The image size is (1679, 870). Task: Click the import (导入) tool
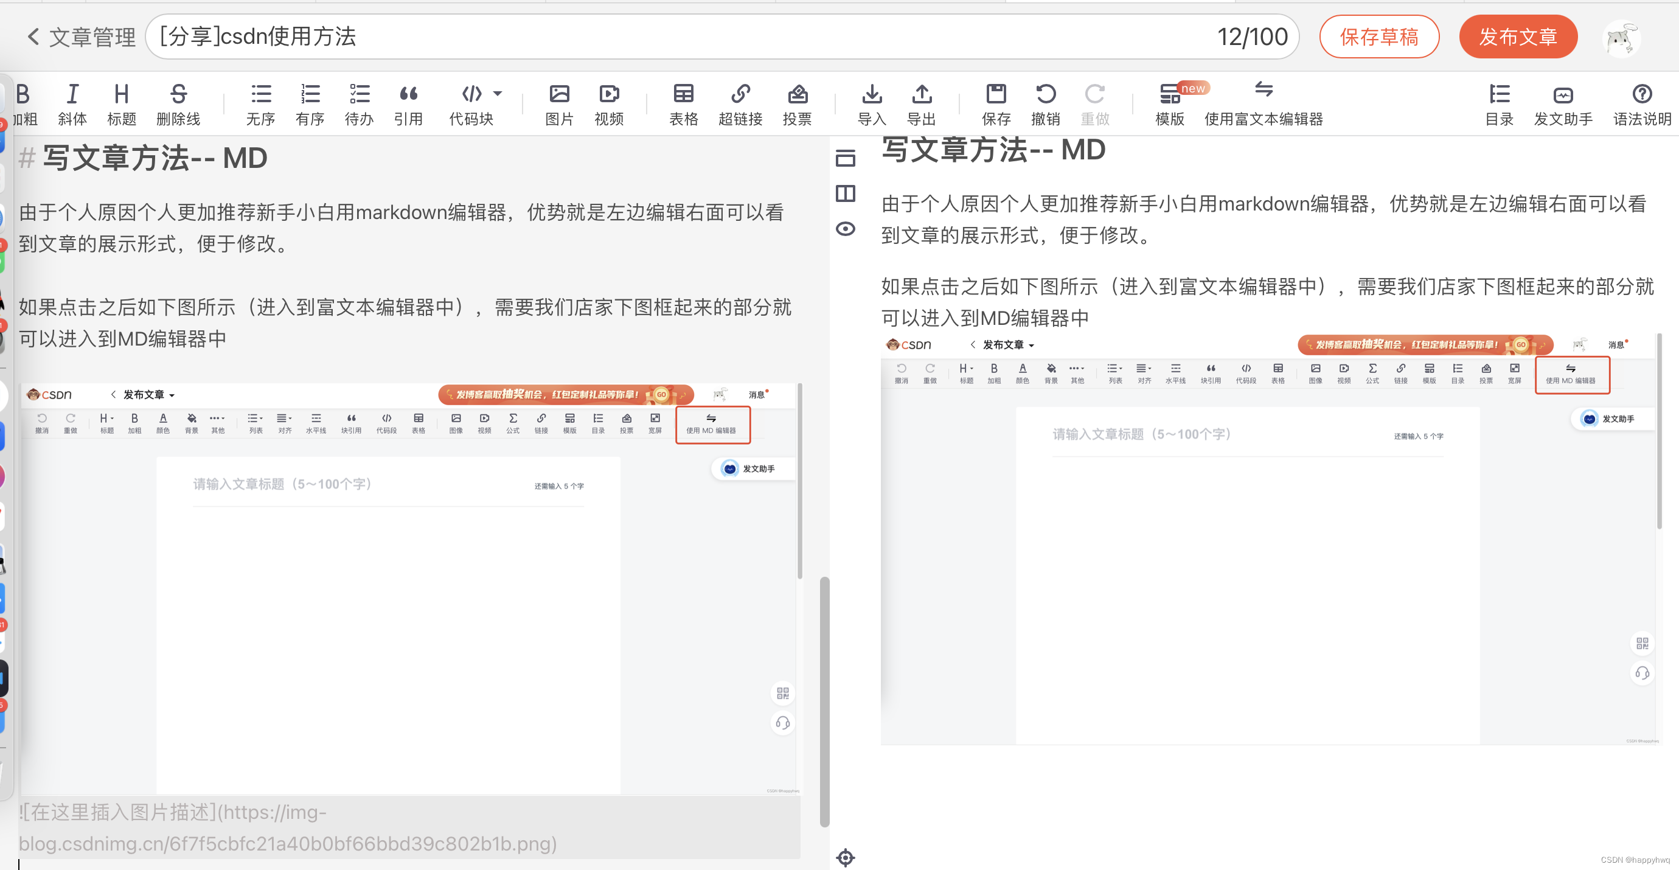[872, 104]
